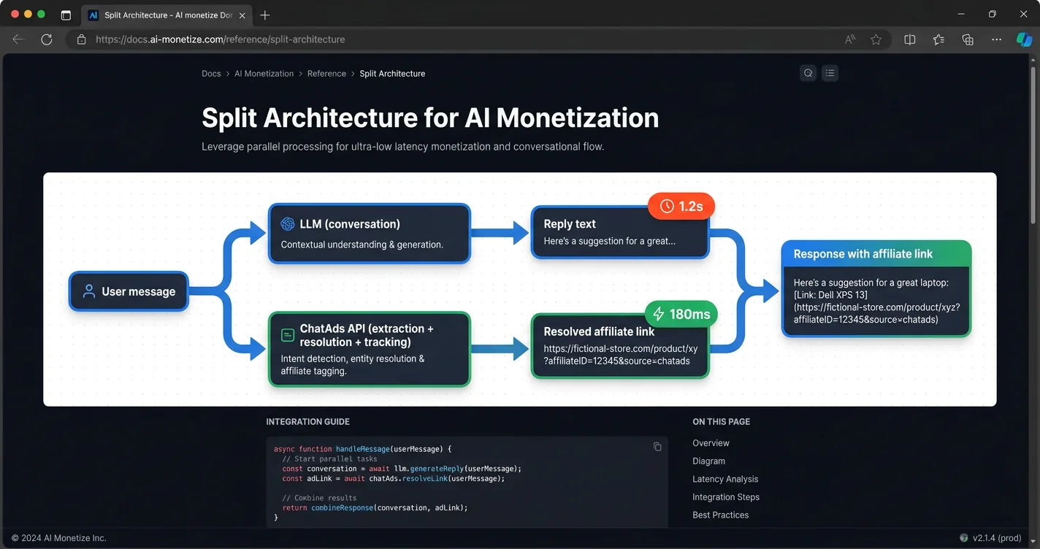Jump to Latency Analysis section

click(725, 479)
